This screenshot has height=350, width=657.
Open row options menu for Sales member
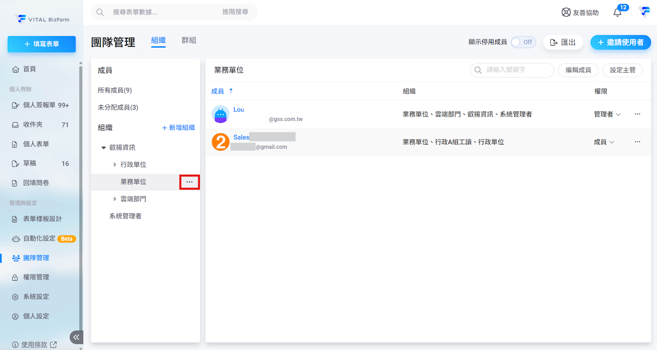coord(637,142)
